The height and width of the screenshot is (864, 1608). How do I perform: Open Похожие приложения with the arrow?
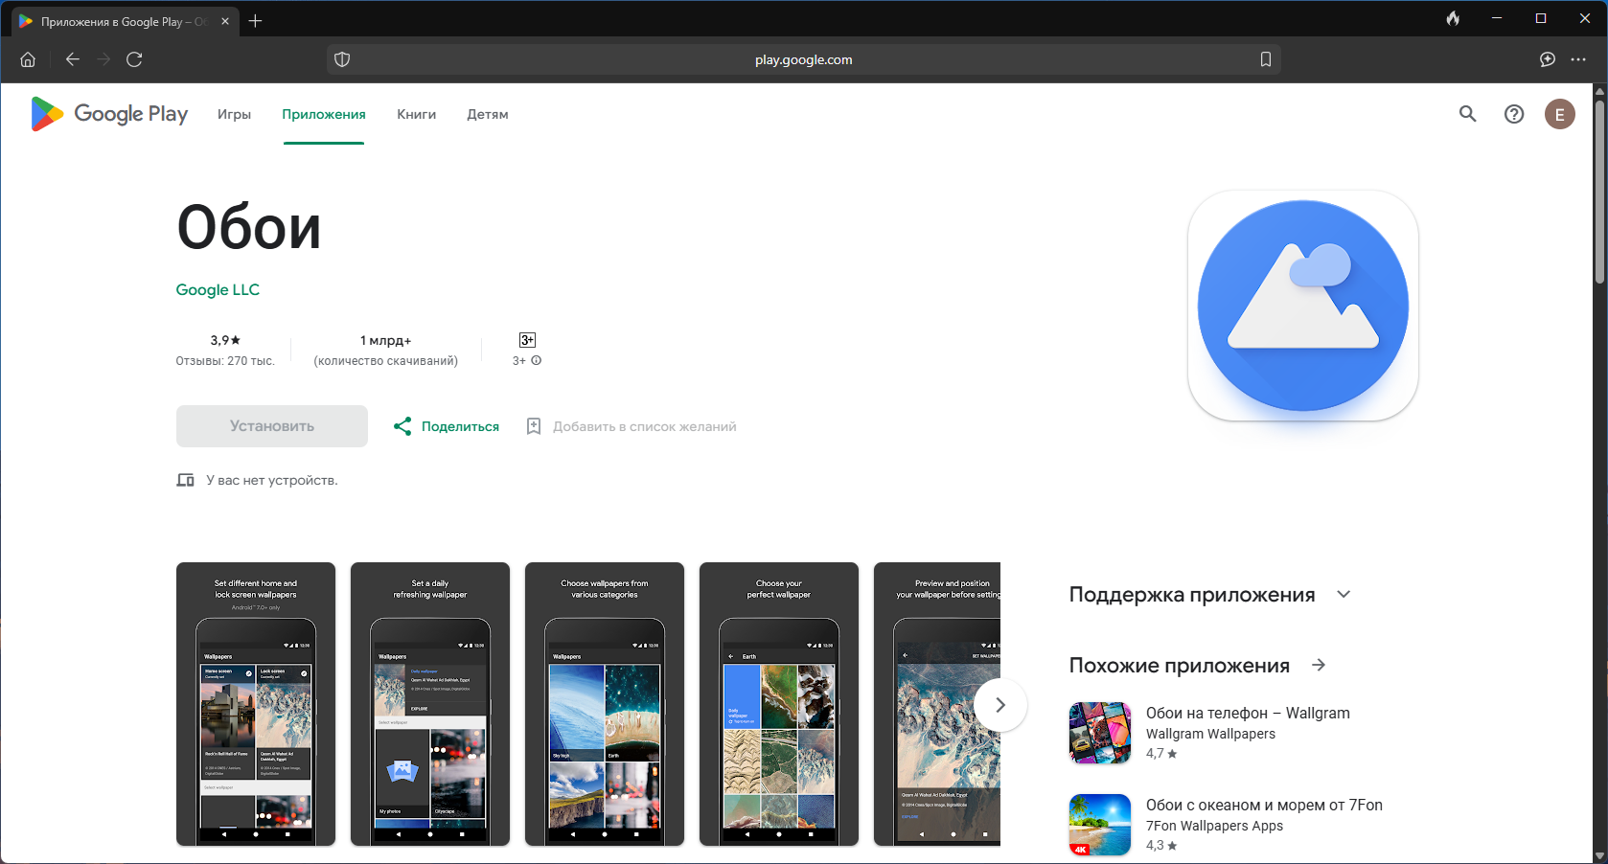1319,665
